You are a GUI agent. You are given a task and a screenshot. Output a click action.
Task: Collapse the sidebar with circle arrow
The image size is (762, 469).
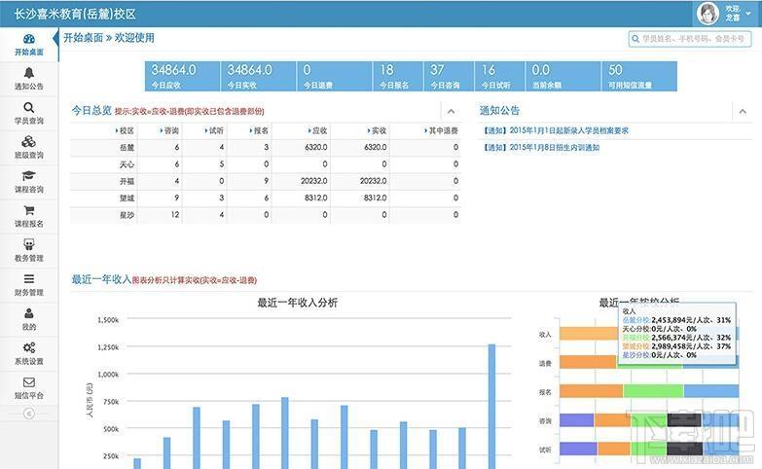(28, 414)
